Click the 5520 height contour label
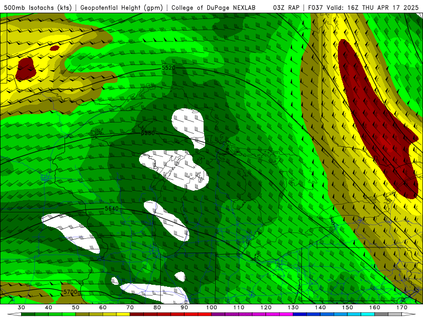423x317 pixels. (169, 68)
